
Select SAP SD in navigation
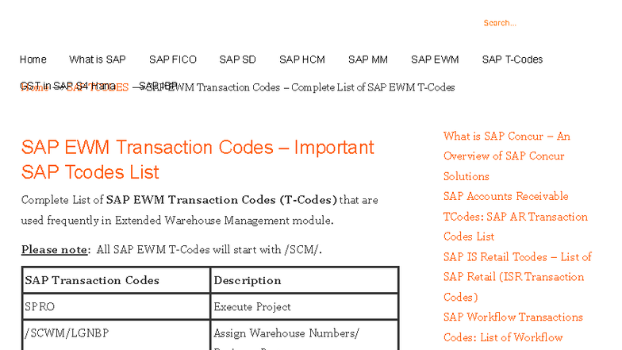[237, 60]
